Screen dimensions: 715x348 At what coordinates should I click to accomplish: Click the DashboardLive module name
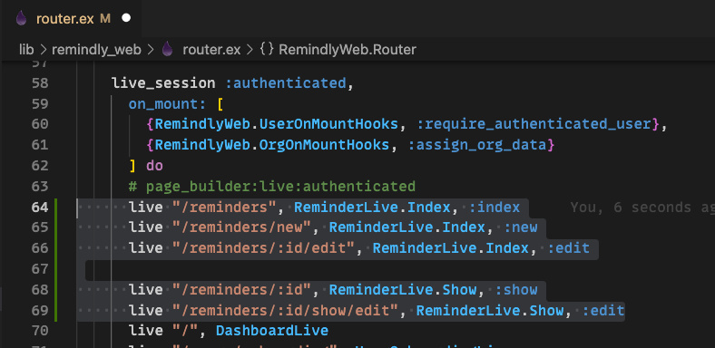pos(272,330)
